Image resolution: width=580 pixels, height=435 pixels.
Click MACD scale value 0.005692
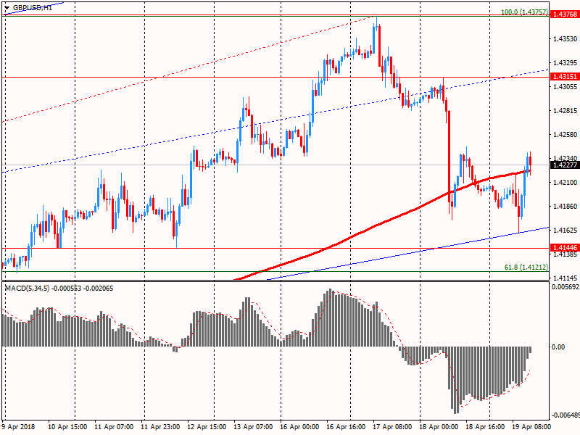tap(565, 286)
